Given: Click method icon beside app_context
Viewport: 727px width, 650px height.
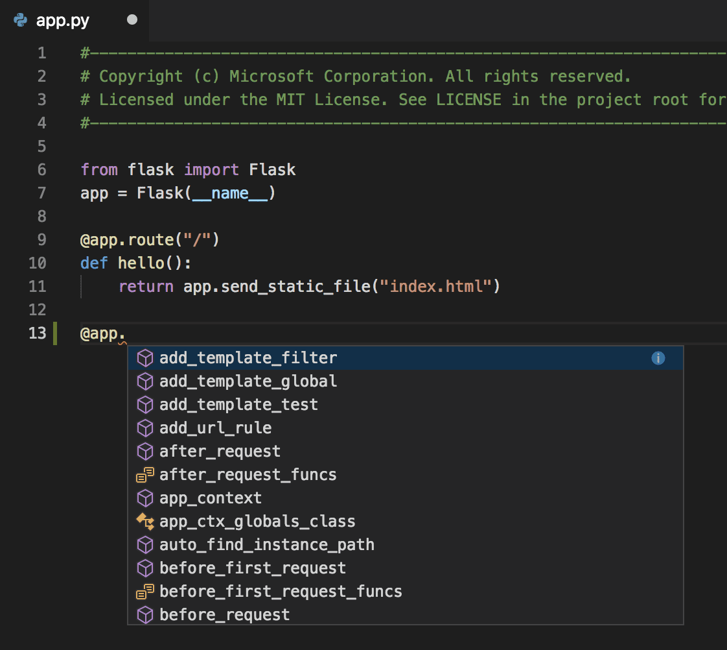Looking at the screenshot, I should coord(145,498).
